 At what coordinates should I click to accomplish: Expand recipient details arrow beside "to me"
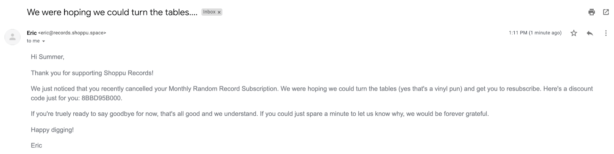coord(44,41)
